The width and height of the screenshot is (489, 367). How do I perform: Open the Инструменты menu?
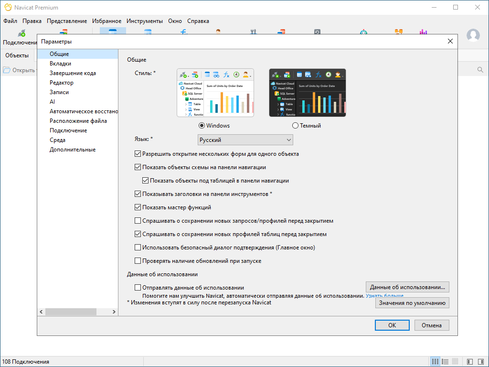tap(145, 21)
